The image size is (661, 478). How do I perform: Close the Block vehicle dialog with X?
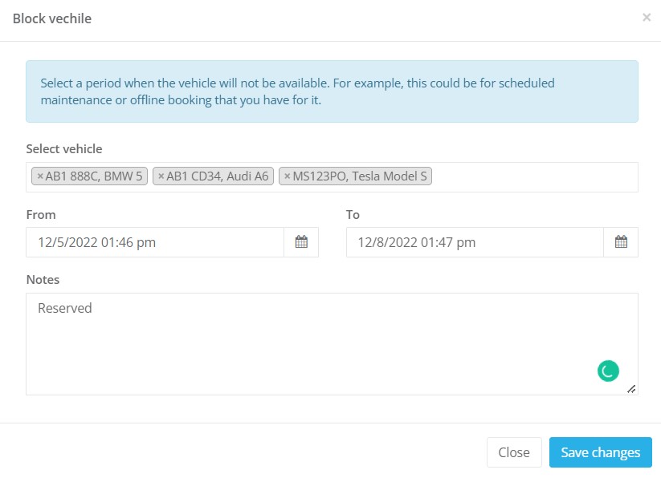647,18
